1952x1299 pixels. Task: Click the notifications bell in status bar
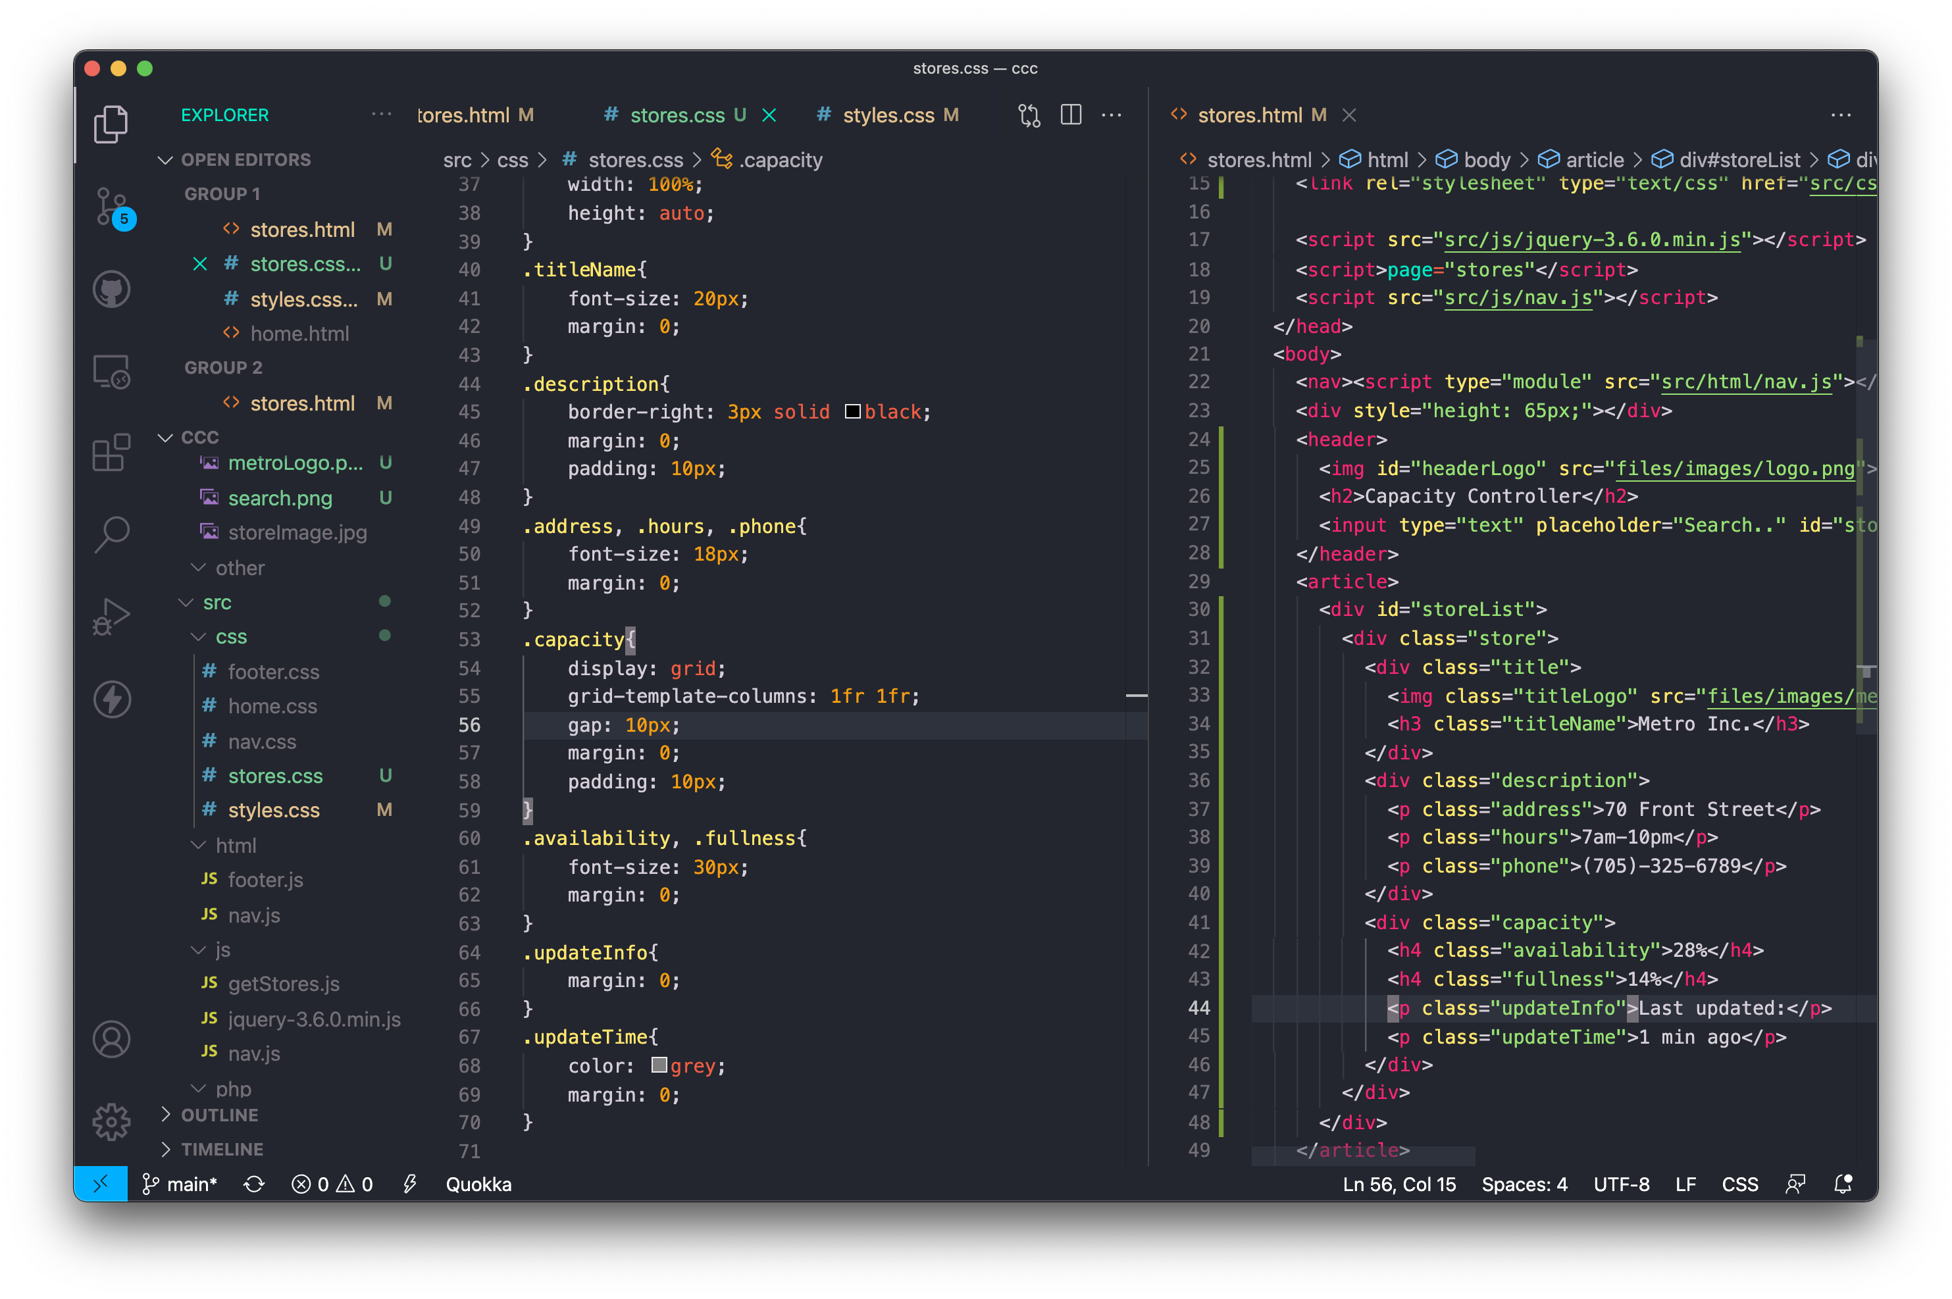pyautogui.click(x=1843, y=1184)
